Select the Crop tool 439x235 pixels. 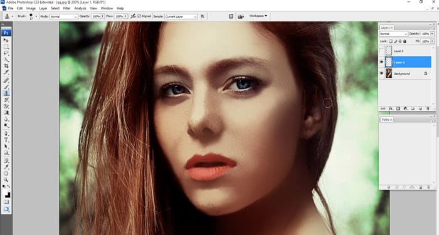point(6,66)
